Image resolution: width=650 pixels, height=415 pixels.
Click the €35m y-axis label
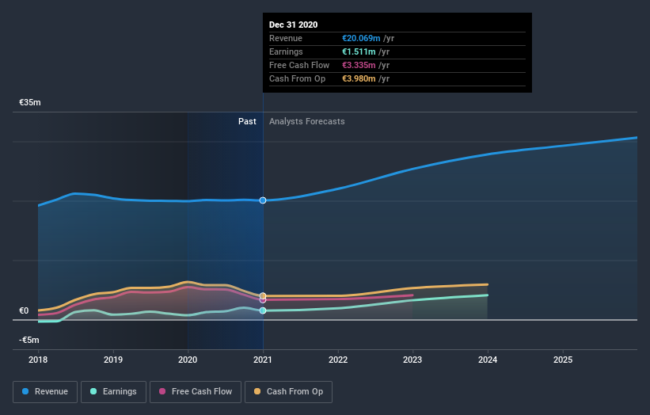30,102
